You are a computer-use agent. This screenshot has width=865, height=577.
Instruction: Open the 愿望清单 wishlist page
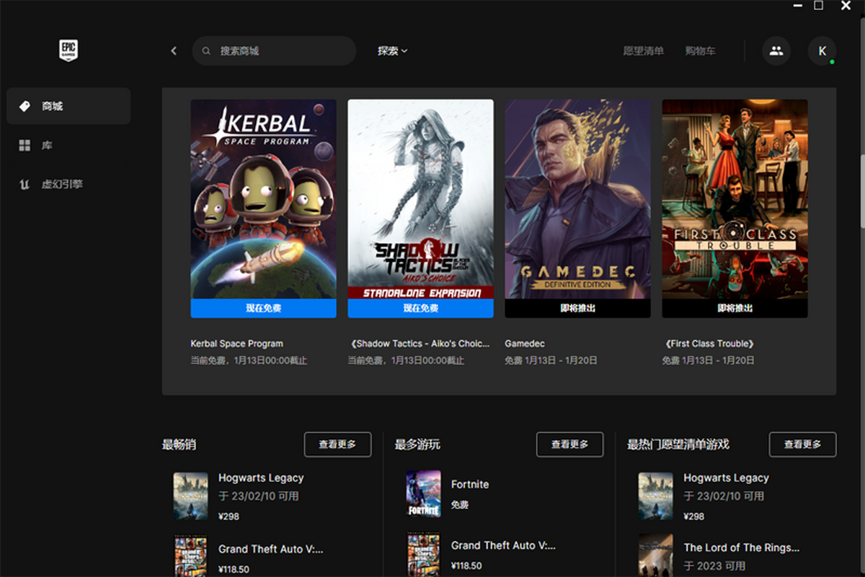(x=643, y=51)
